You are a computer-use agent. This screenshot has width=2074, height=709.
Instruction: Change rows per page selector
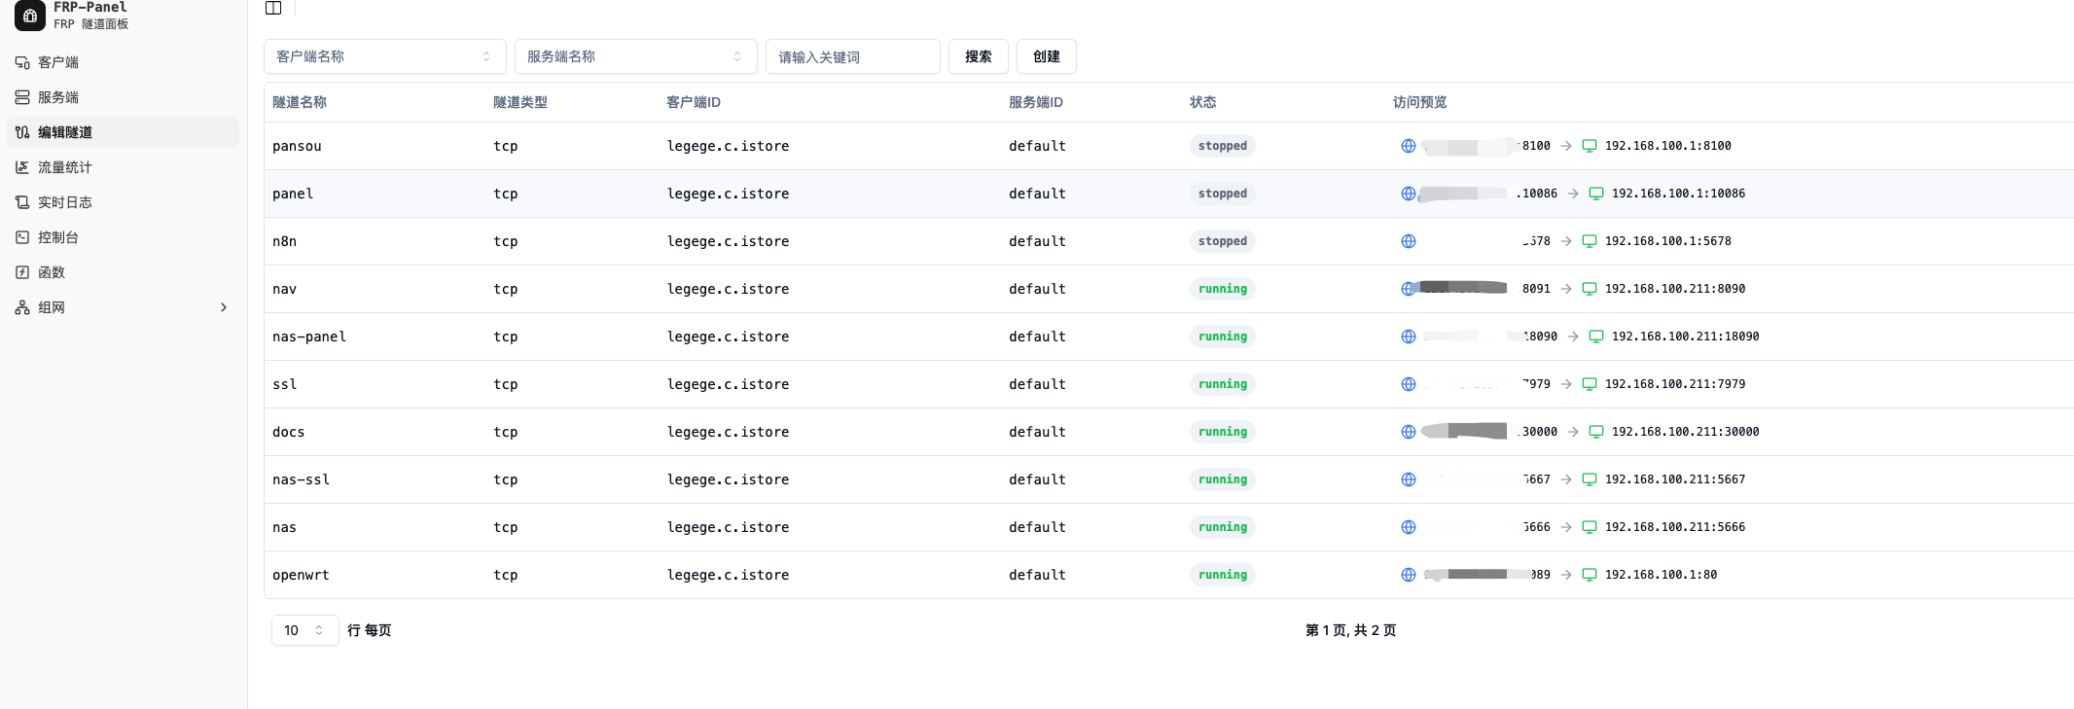[304, 630]
